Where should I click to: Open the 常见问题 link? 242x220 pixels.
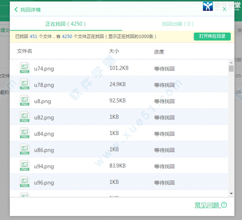pos(207,205)
